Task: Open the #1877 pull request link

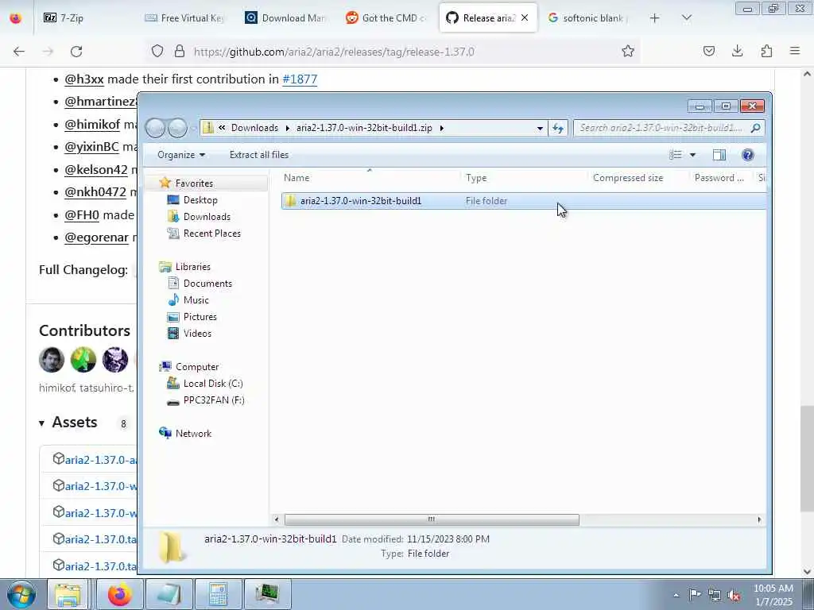Action: [x=300, y=79]
